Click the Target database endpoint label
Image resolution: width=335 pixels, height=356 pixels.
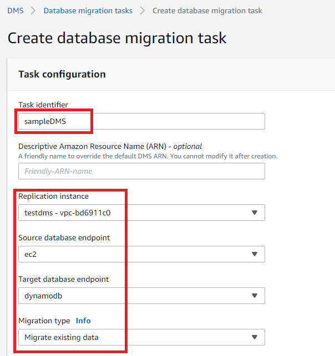click(x=63, y=279)
